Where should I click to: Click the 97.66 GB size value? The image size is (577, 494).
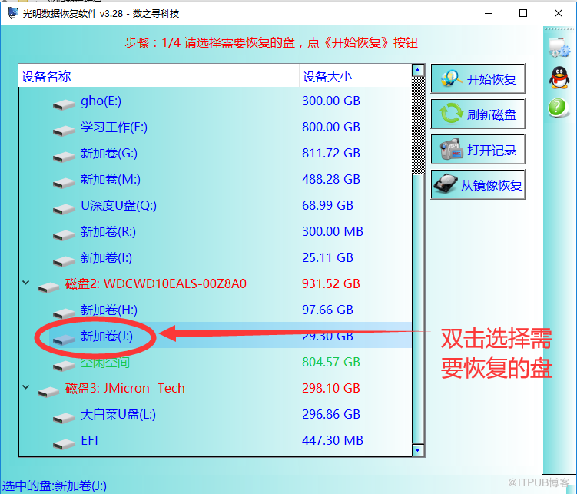[327, 310]
